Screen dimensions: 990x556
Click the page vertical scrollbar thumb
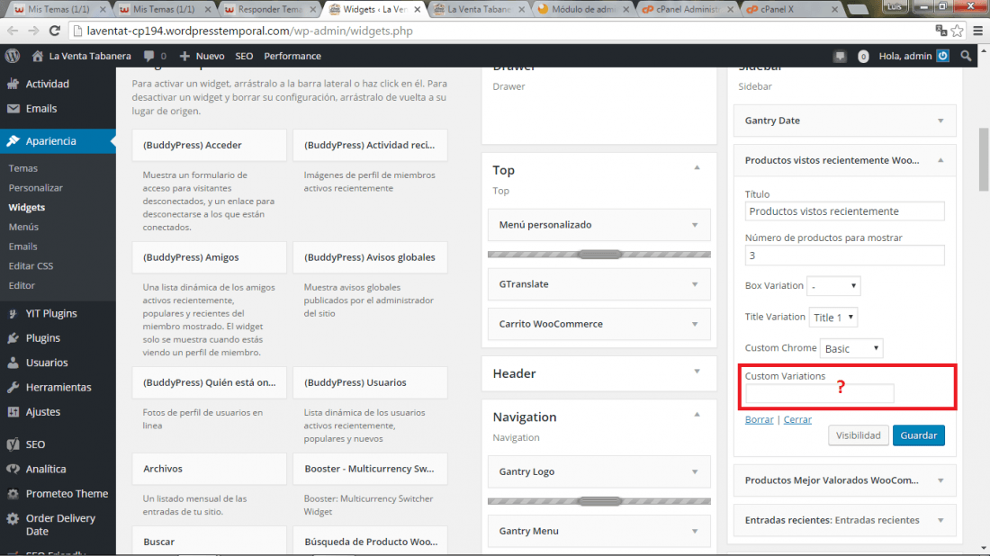pyautogui.click(x=984, y=159)
